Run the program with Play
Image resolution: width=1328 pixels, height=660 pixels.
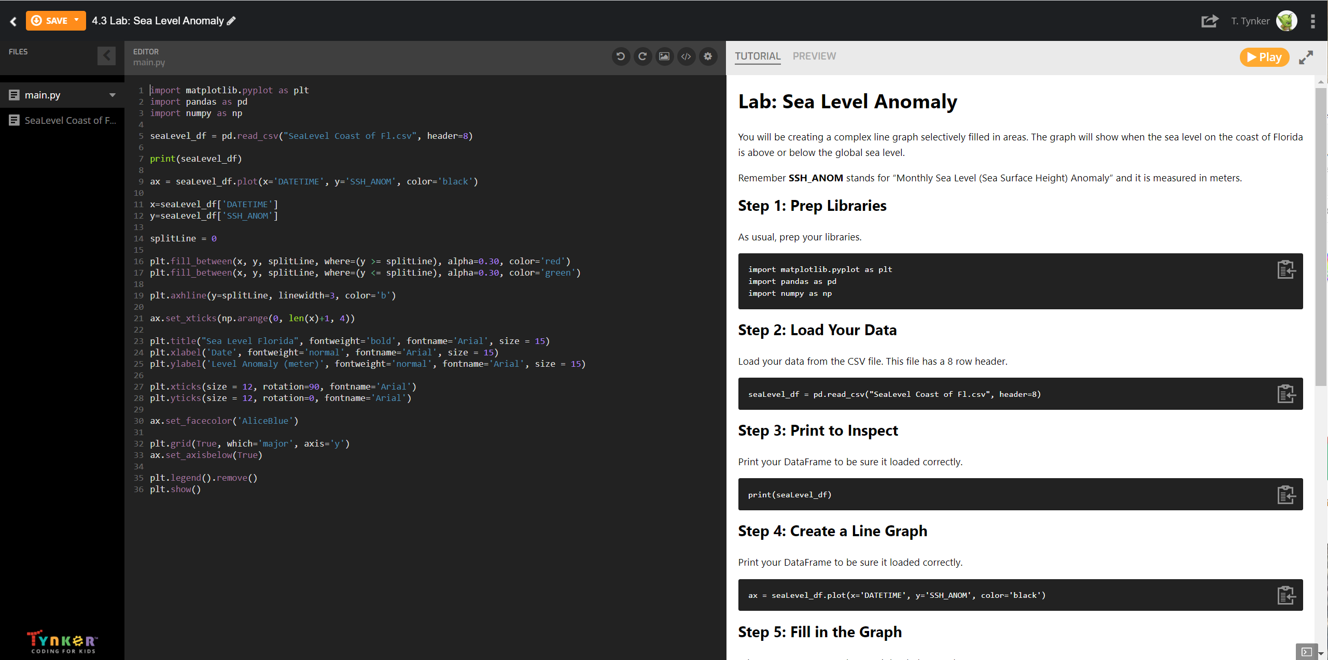(x=1264, y=57)
